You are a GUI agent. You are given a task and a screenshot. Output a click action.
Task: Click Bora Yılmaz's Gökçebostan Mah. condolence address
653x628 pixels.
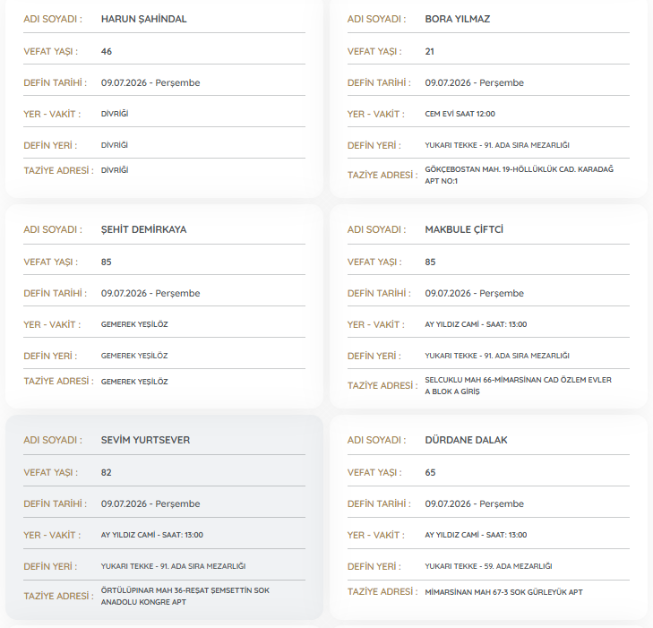pyautogui.click(x=519, y=175)
